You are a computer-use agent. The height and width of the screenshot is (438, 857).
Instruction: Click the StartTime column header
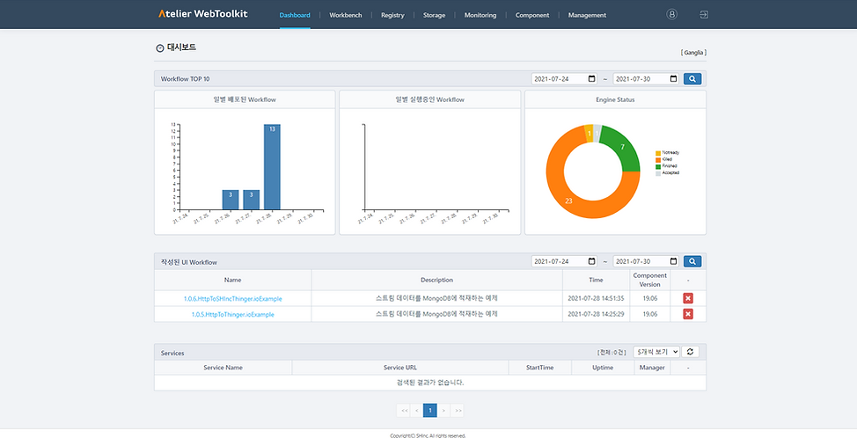pyautogui.click(x=540, y=368)
